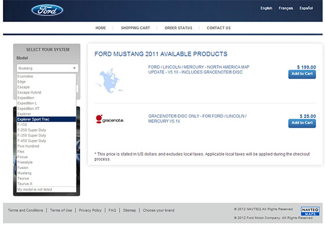The width and height of the screenshot is (325, 225).
Task: Select Econoline from the model list
Action: click(x=46, y=76)
